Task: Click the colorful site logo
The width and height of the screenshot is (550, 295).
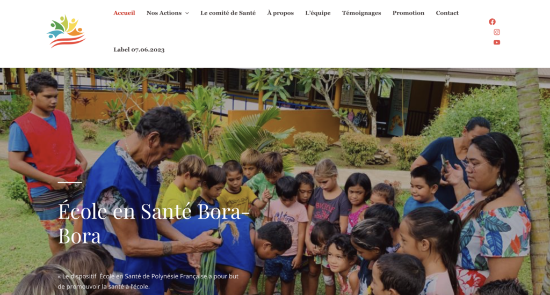Action: click(x=66, y=31)
